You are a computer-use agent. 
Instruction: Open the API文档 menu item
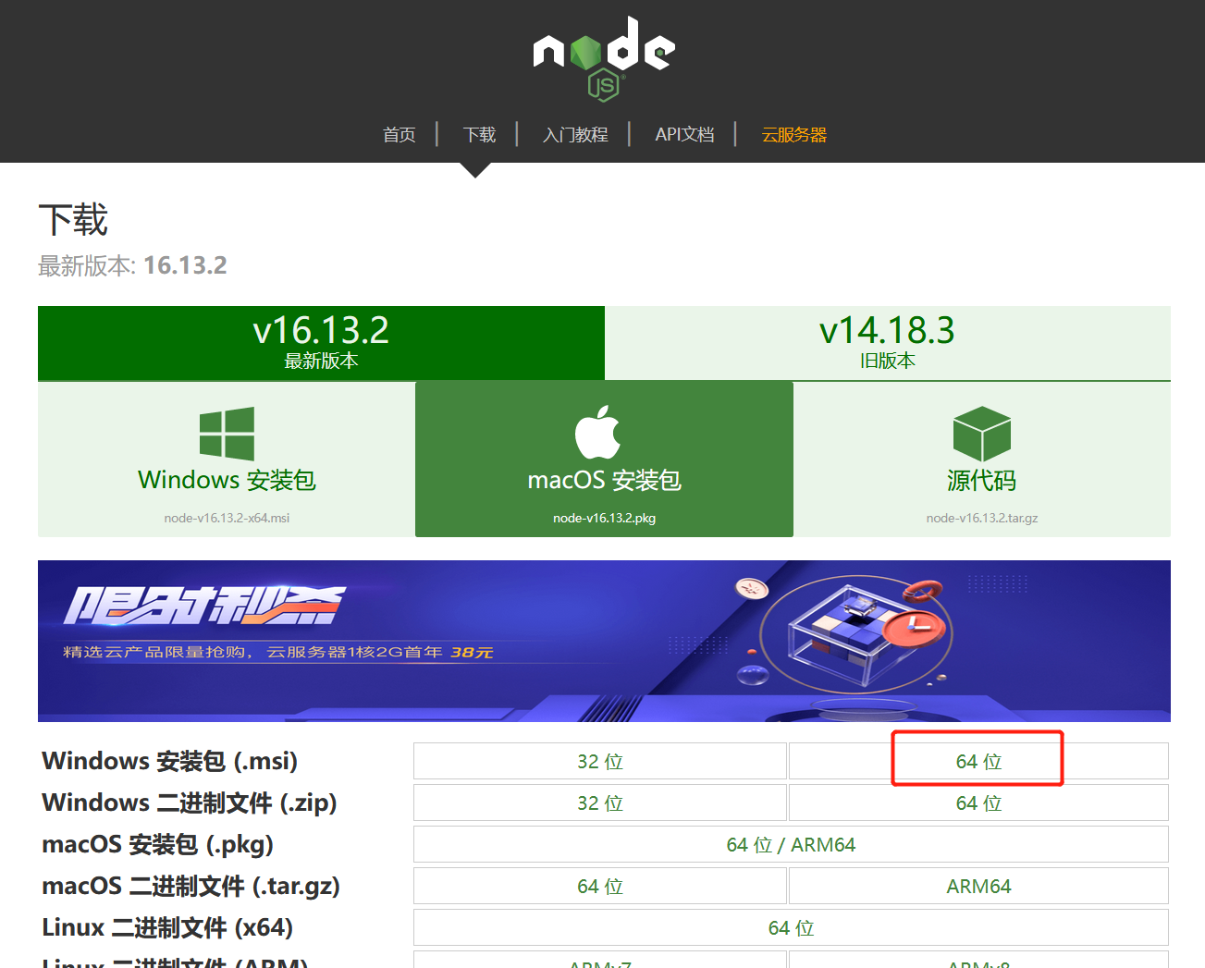(x=684, y=134)
